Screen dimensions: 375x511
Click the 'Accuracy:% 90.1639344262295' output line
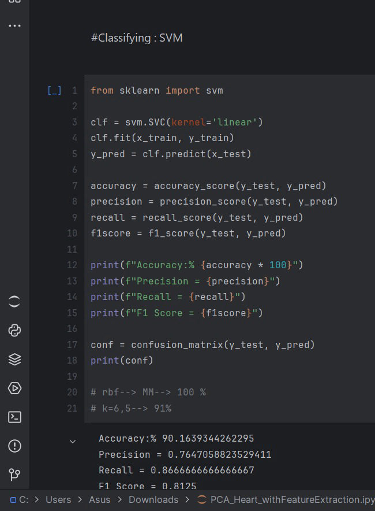click(x=177, y=438)
